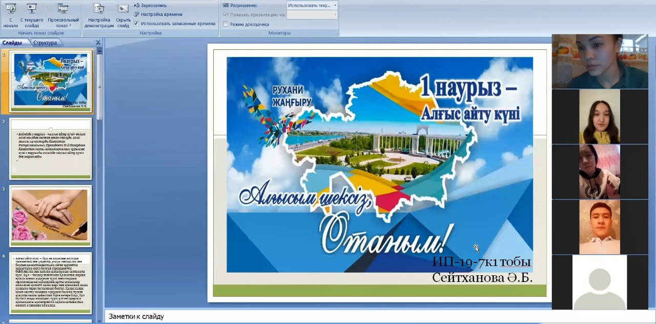Click the Звукозапись microphone icon
This screenshot has height=324, width=656.
(x=136, y=5)
